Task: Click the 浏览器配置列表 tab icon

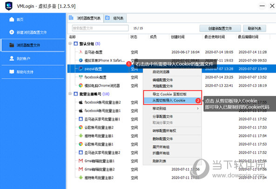Action: coord(71,18)
